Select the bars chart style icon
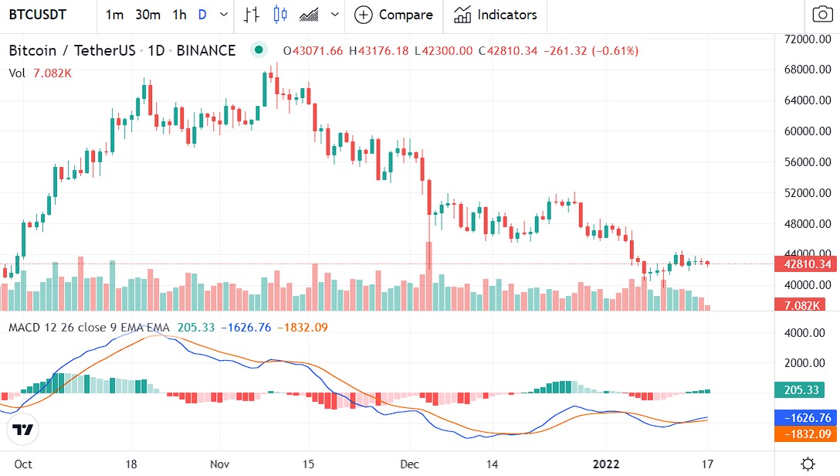The image size is (840, 476). click(251, 15)
